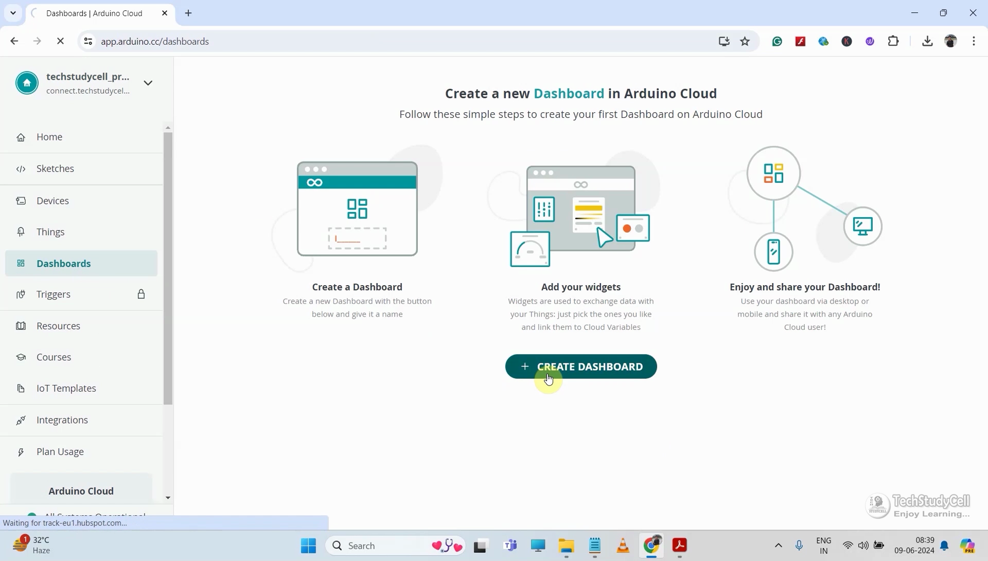Click the IoT Templates sidebar icon

click(21, 388)
